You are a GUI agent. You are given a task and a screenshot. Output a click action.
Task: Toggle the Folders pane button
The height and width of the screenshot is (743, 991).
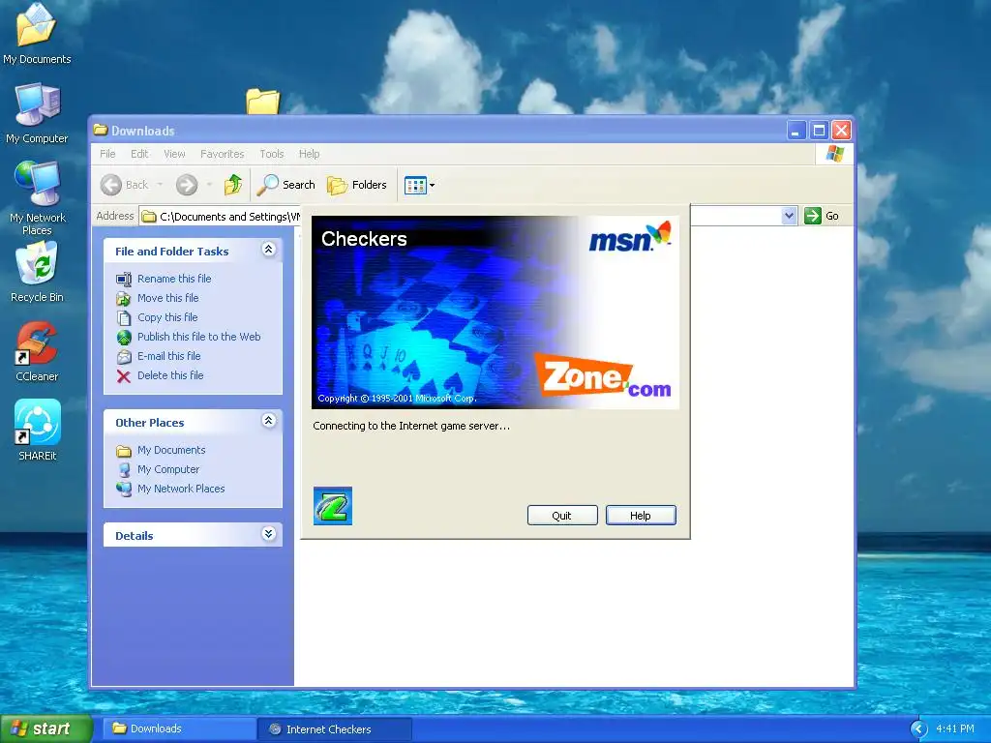point(357,185)
